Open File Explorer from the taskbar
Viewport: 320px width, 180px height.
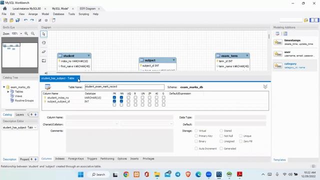pos(157,174)
